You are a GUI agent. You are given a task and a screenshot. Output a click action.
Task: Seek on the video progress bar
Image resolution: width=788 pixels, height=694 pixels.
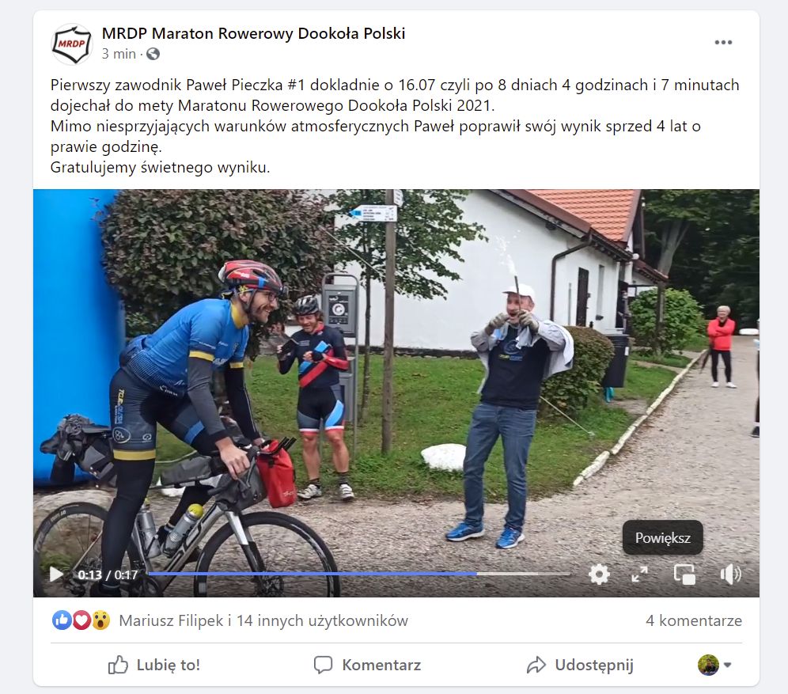[359, 574]
